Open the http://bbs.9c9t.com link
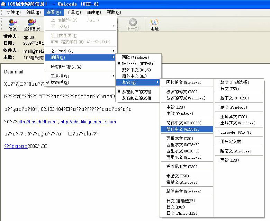Screen dimensions: 270x221 37,122
